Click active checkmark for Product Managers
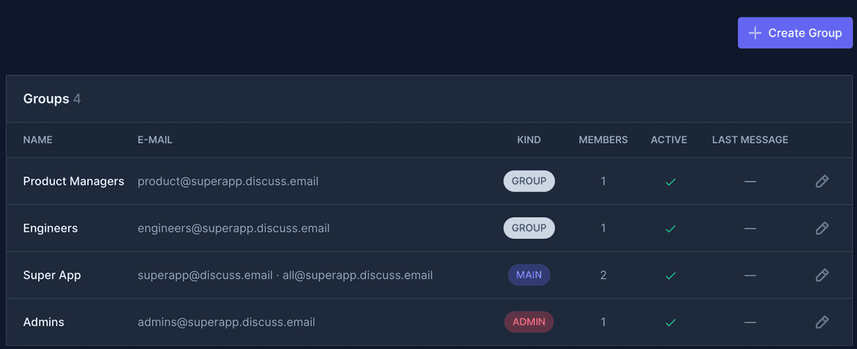This screenshot has width=857, height=349. pos(671,182)
